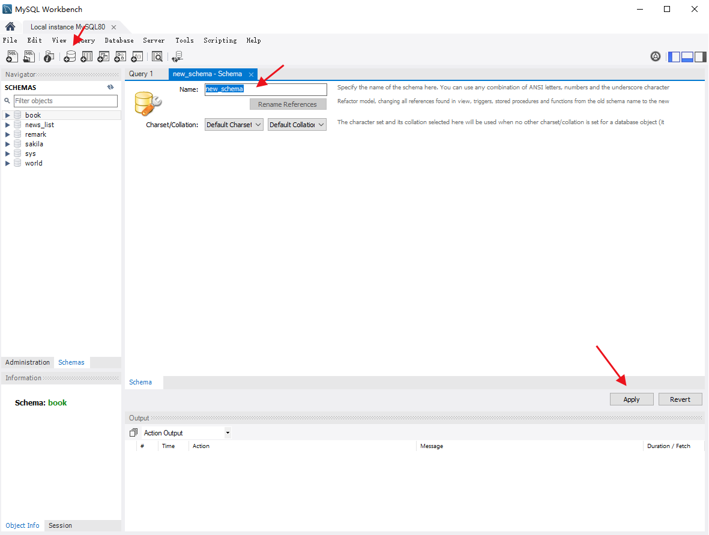Open the Server menu
Image resolution: width=709 pixels, height=535 pixels.
click(x=154, y=40)
